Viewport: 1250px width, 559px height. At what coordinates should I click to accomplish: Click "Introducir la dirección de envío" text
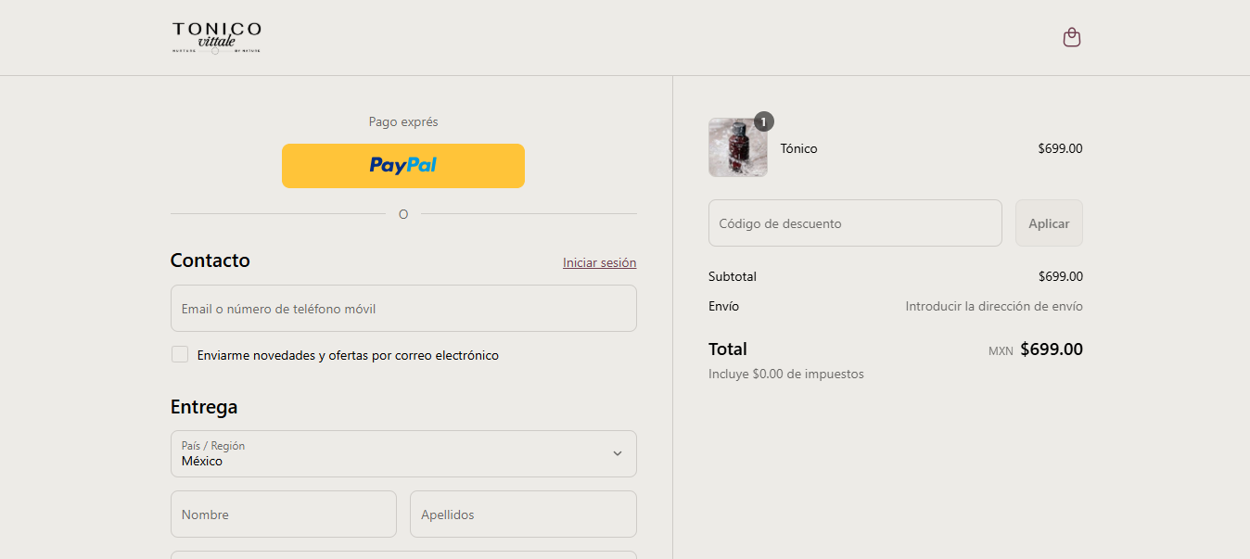993,306
